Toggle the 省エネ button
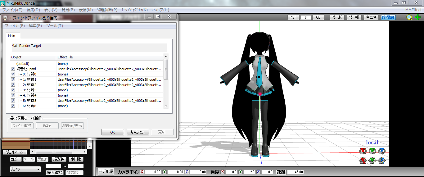 pos(371,17)
